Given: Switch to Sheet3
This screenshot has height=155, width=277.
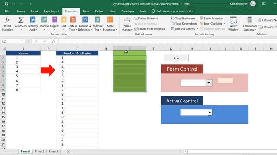Looking at the screenshot, I should point(53,152).
